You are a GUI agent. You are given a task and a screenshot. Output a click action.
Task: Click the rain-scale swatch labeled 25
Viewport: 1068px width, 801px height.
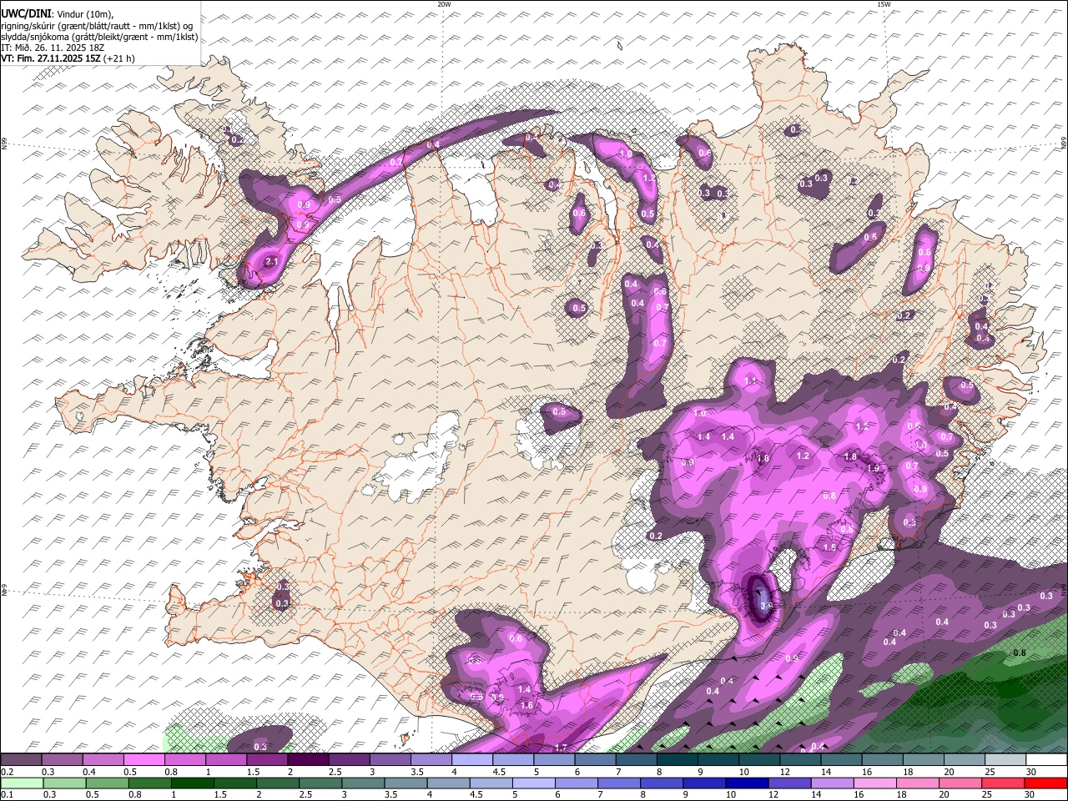click(1001, 783)
